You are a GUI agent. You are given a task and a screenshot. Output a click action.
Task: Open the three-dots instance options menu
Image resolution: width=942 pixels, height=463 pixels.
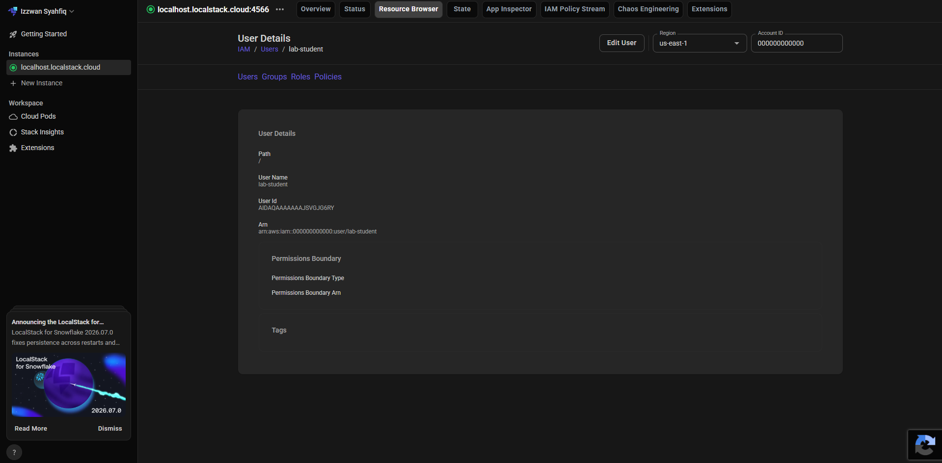[x=280, y=9]
